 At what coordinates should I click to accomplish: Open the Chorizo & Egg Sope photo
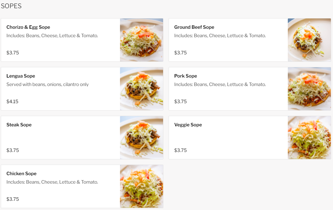click(x=141, y=40)
